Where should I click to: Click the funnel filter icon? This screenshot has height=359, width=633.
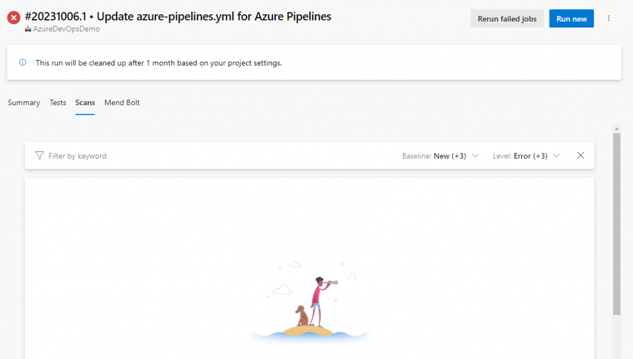tap(40, 156)
